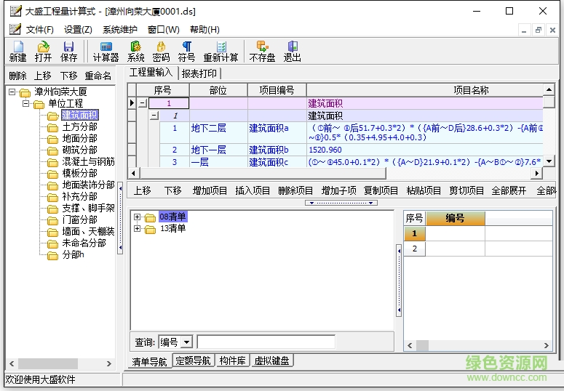The width and height of the screenshot is (564, 391).
Task: Expand the 08清单 tree node
Action: tap(138, 217)
